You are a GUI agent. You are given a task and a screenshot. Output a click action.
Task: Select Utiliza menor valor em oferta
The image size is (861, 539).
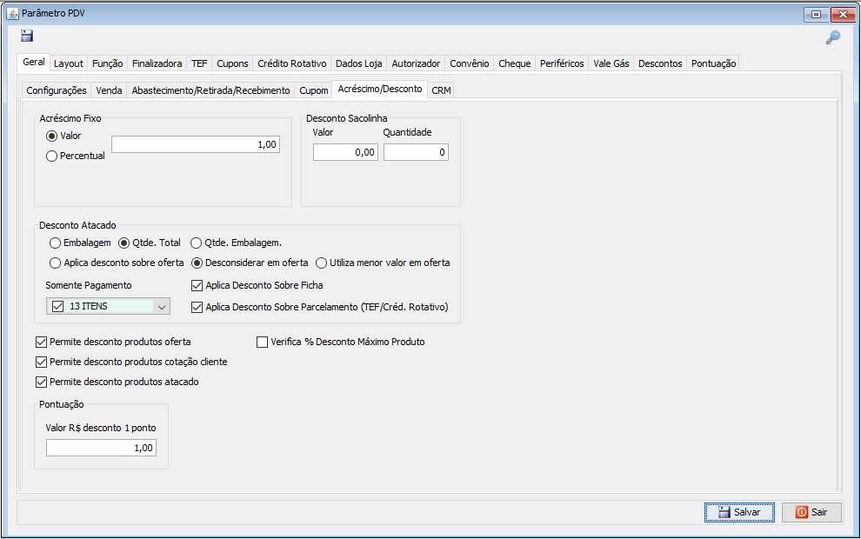click(321, 263)
